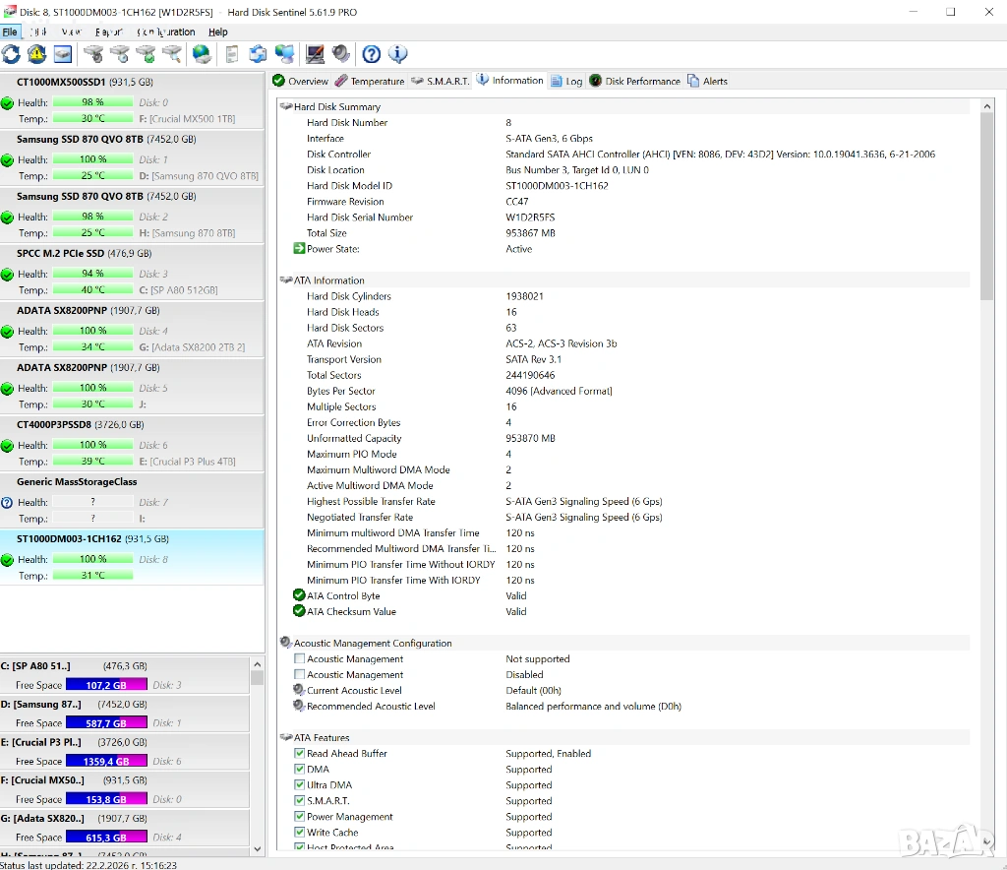
Task: Click the globe toolbar icon
Action: pos(202,54)
